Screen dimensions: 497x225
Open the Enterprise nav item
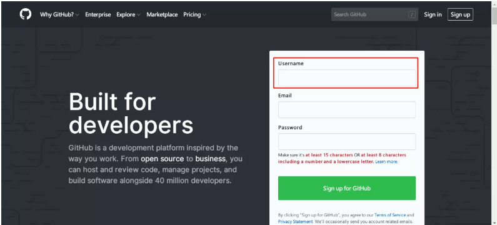click(x=98, y=14)
